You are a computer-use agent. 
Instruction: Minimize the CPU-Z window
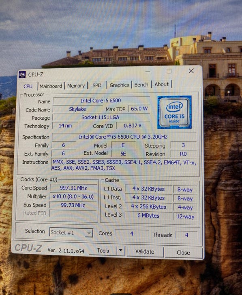coord(148,72)
